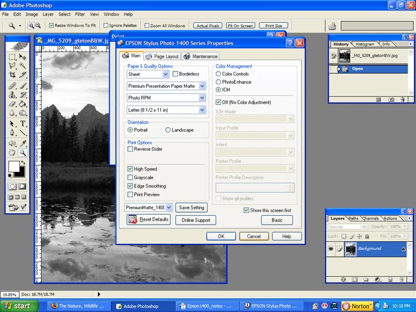416x312 pixels.
Task: Select the Clone Stamp tool
Action: coord(12,95)
